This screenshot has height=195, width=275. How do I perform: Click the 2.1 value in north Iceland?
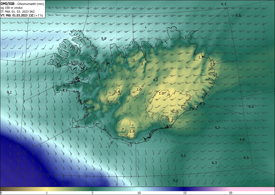(x=144, y=64)
